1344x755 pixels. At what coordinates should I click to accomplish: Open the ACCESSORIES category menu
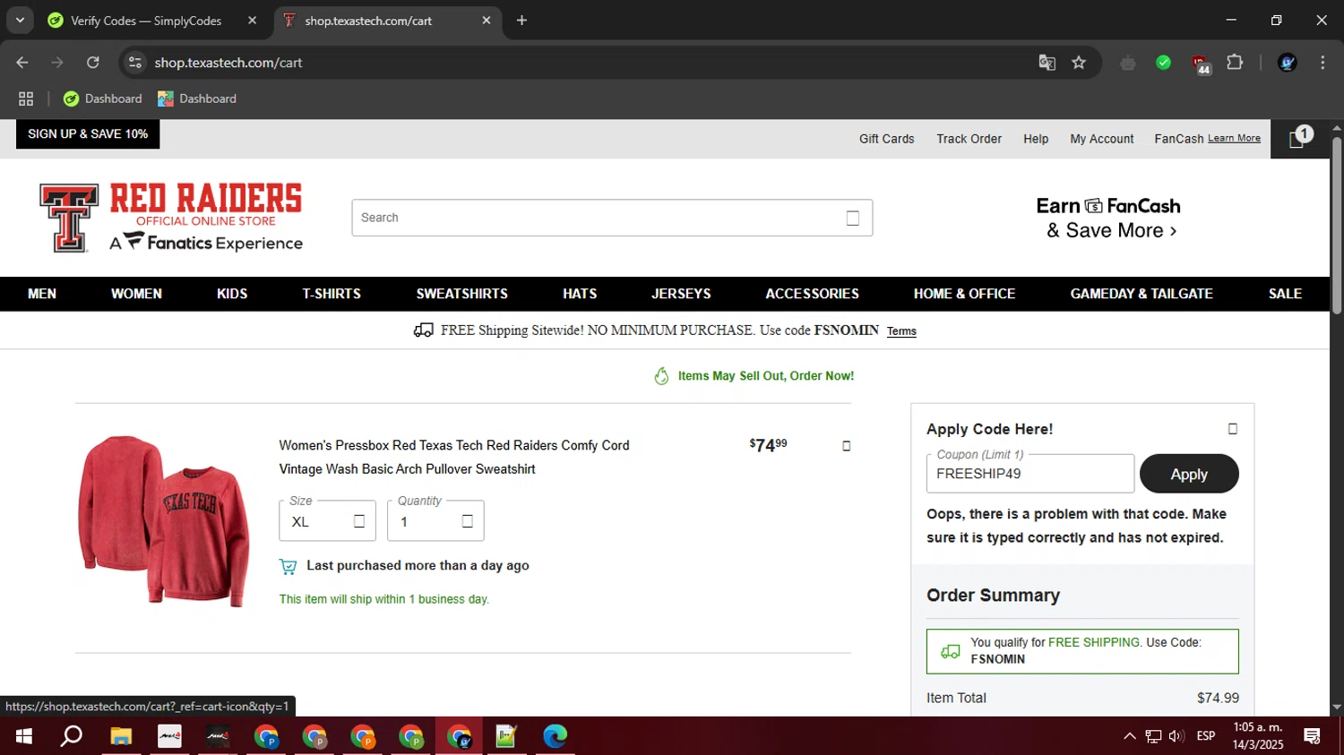pyautogui.click(x=812, y=294)
